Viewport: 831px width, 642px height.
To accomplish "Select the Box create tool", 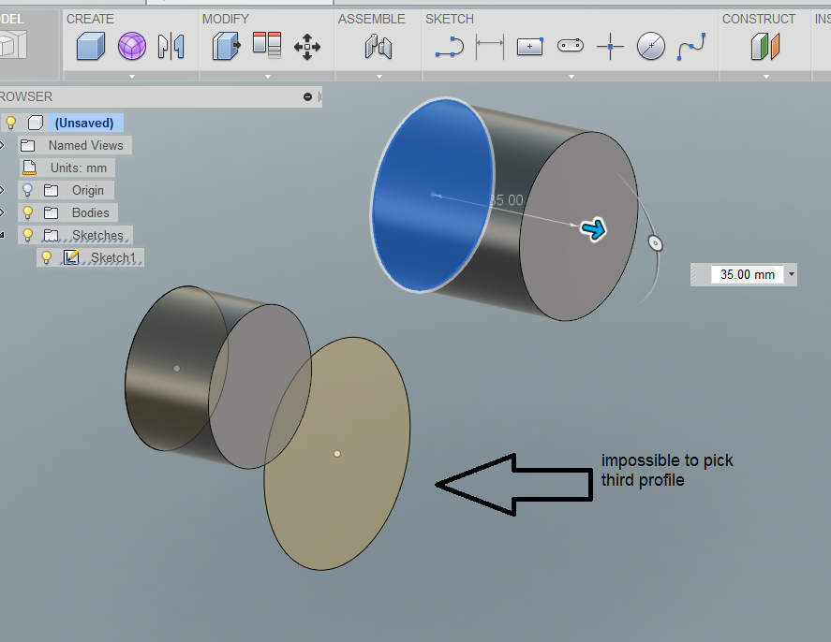I will point(91,46).
